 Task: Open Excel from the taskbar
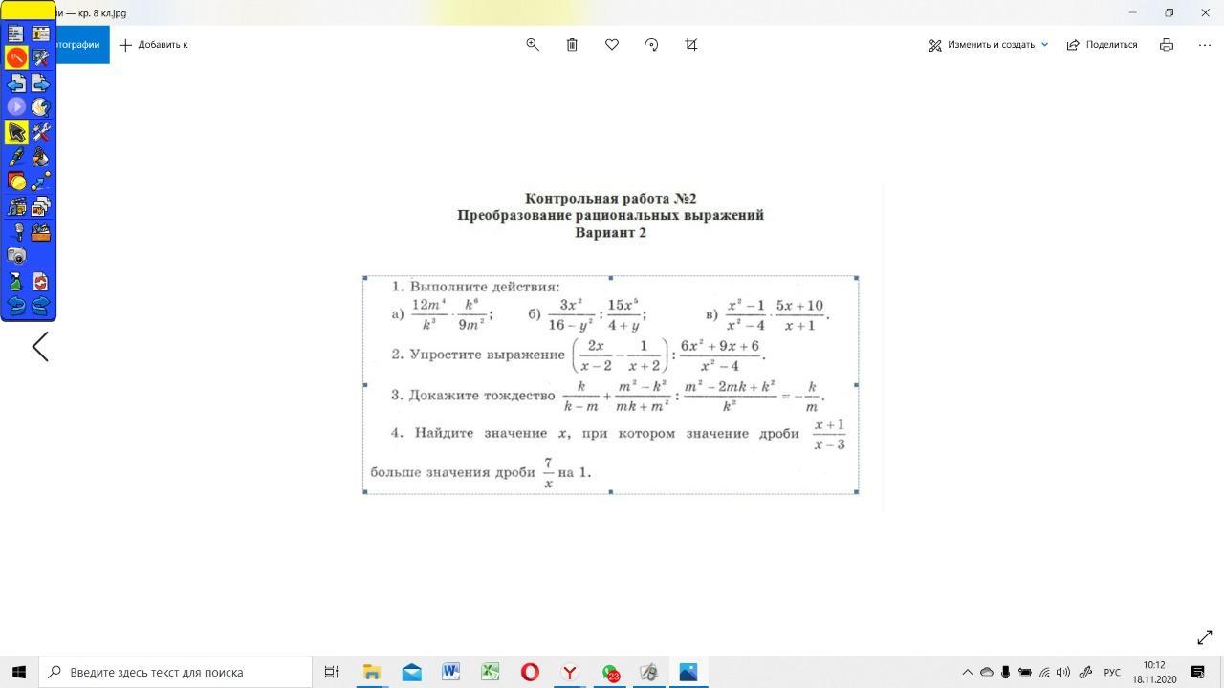pos(490,672)
